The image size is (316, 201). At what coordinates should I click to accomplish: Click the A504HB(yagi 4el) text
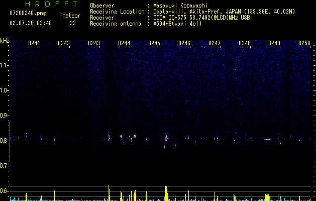(x=177, y=24)
